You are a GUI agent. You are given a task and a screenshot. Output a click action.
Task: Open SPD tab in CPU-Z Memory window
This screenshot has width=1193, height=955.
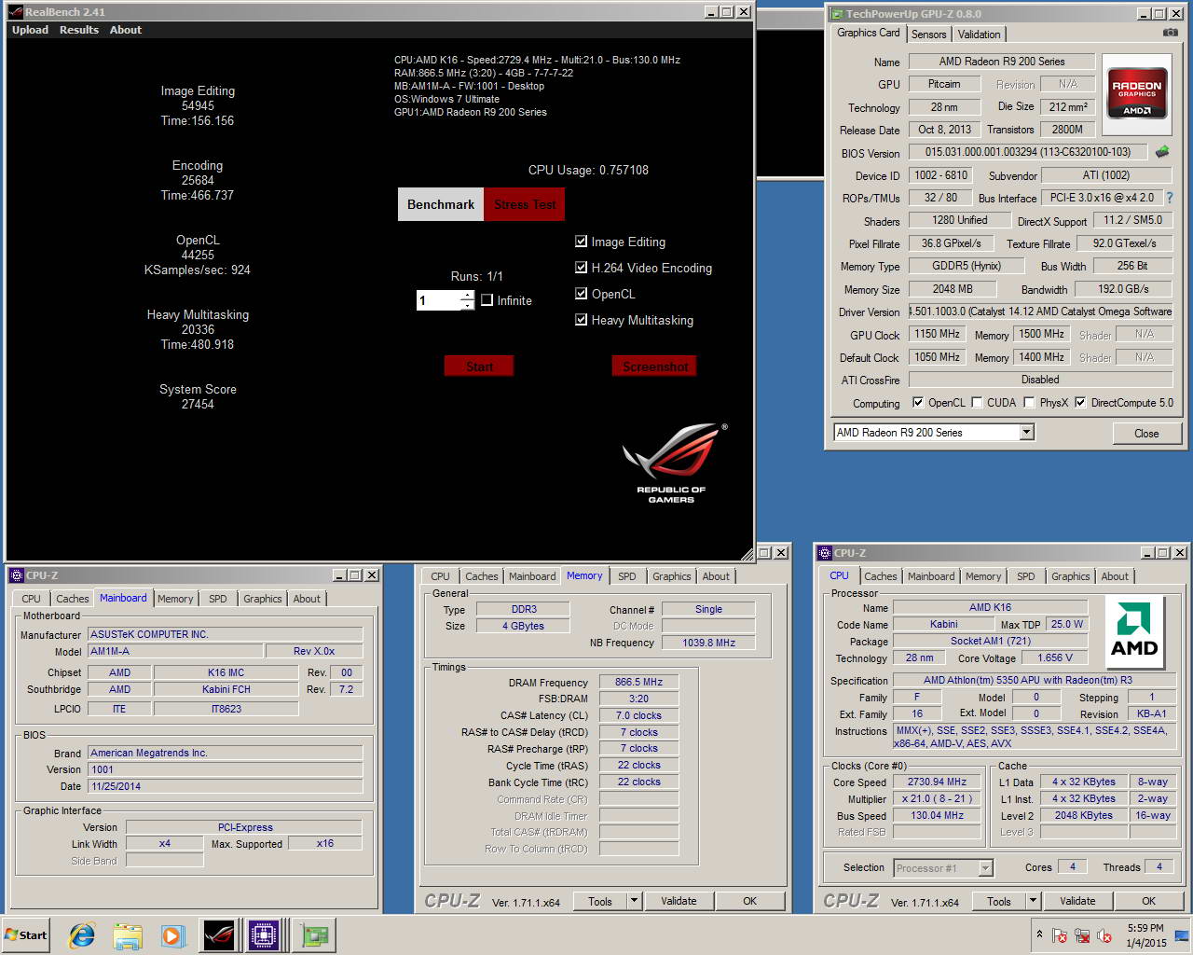pos(627,576)
